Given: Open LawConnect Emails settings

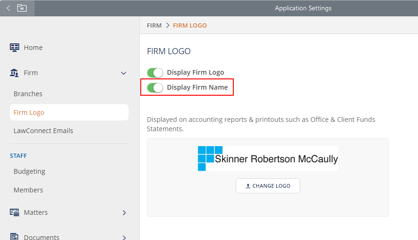Looking at the screenshot, I should point(43,131).
